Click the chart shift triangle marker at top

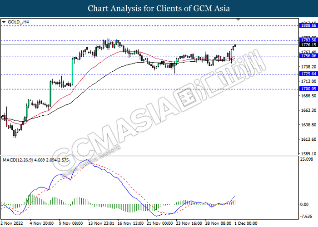tap(238, 20)
